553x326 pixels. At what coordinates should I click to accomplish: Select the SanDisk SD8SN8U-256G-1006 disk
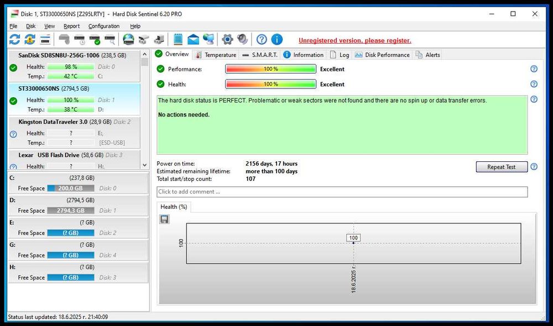click(74, 65)
